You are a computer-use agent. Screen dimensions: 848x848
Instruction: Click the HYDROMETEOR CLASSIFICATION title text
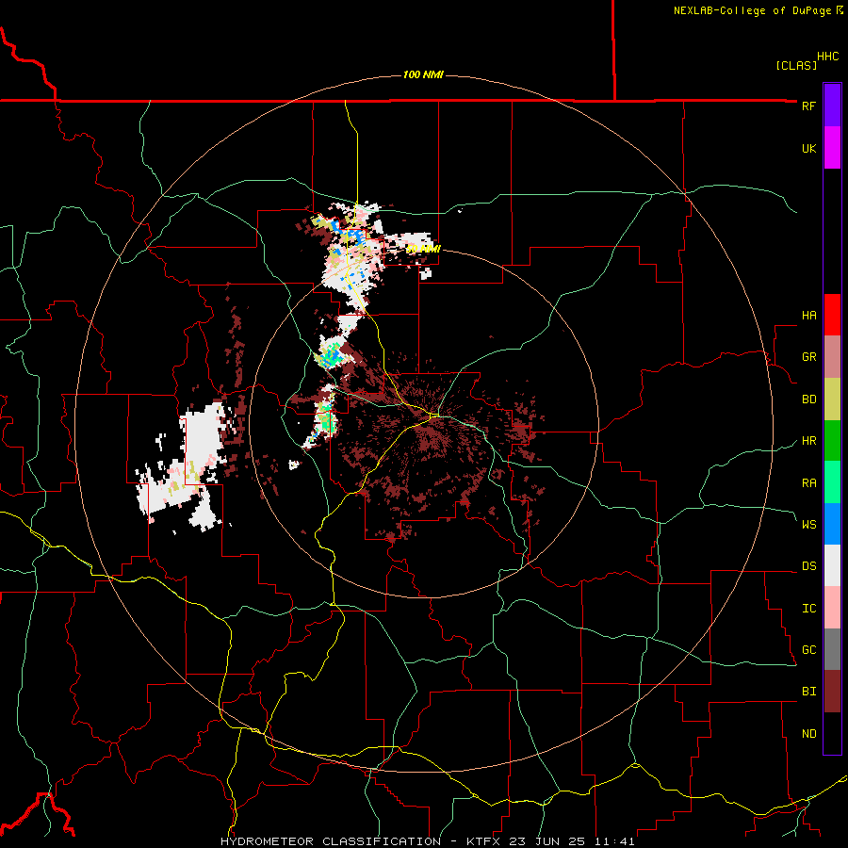point(331,841)
